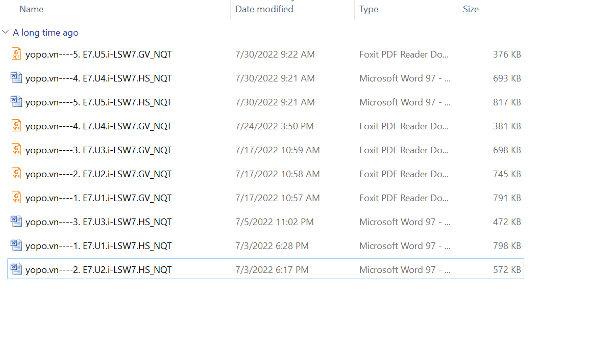This screenshot has height=359, width=590.
Task: Click Word icon of 3. E7.U3 HS_NQT file
Action: click(x=16, y=222)
